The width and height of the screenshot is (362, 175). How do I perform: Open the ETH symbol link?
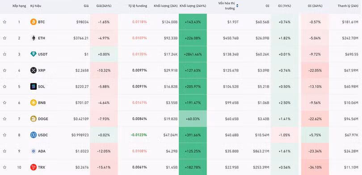tap(42, 38)
